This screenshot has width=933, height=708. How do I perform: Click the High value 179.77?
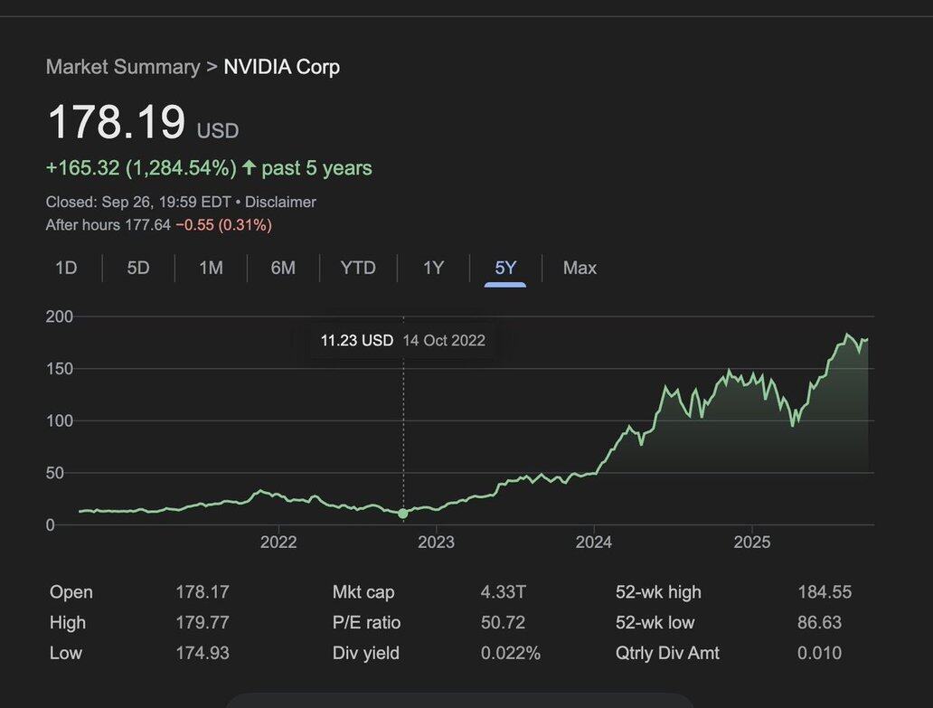click(x=203, y=622)
